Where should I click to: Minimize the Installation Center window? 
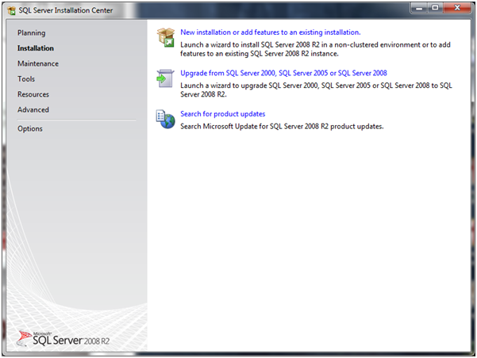(419, 8)
